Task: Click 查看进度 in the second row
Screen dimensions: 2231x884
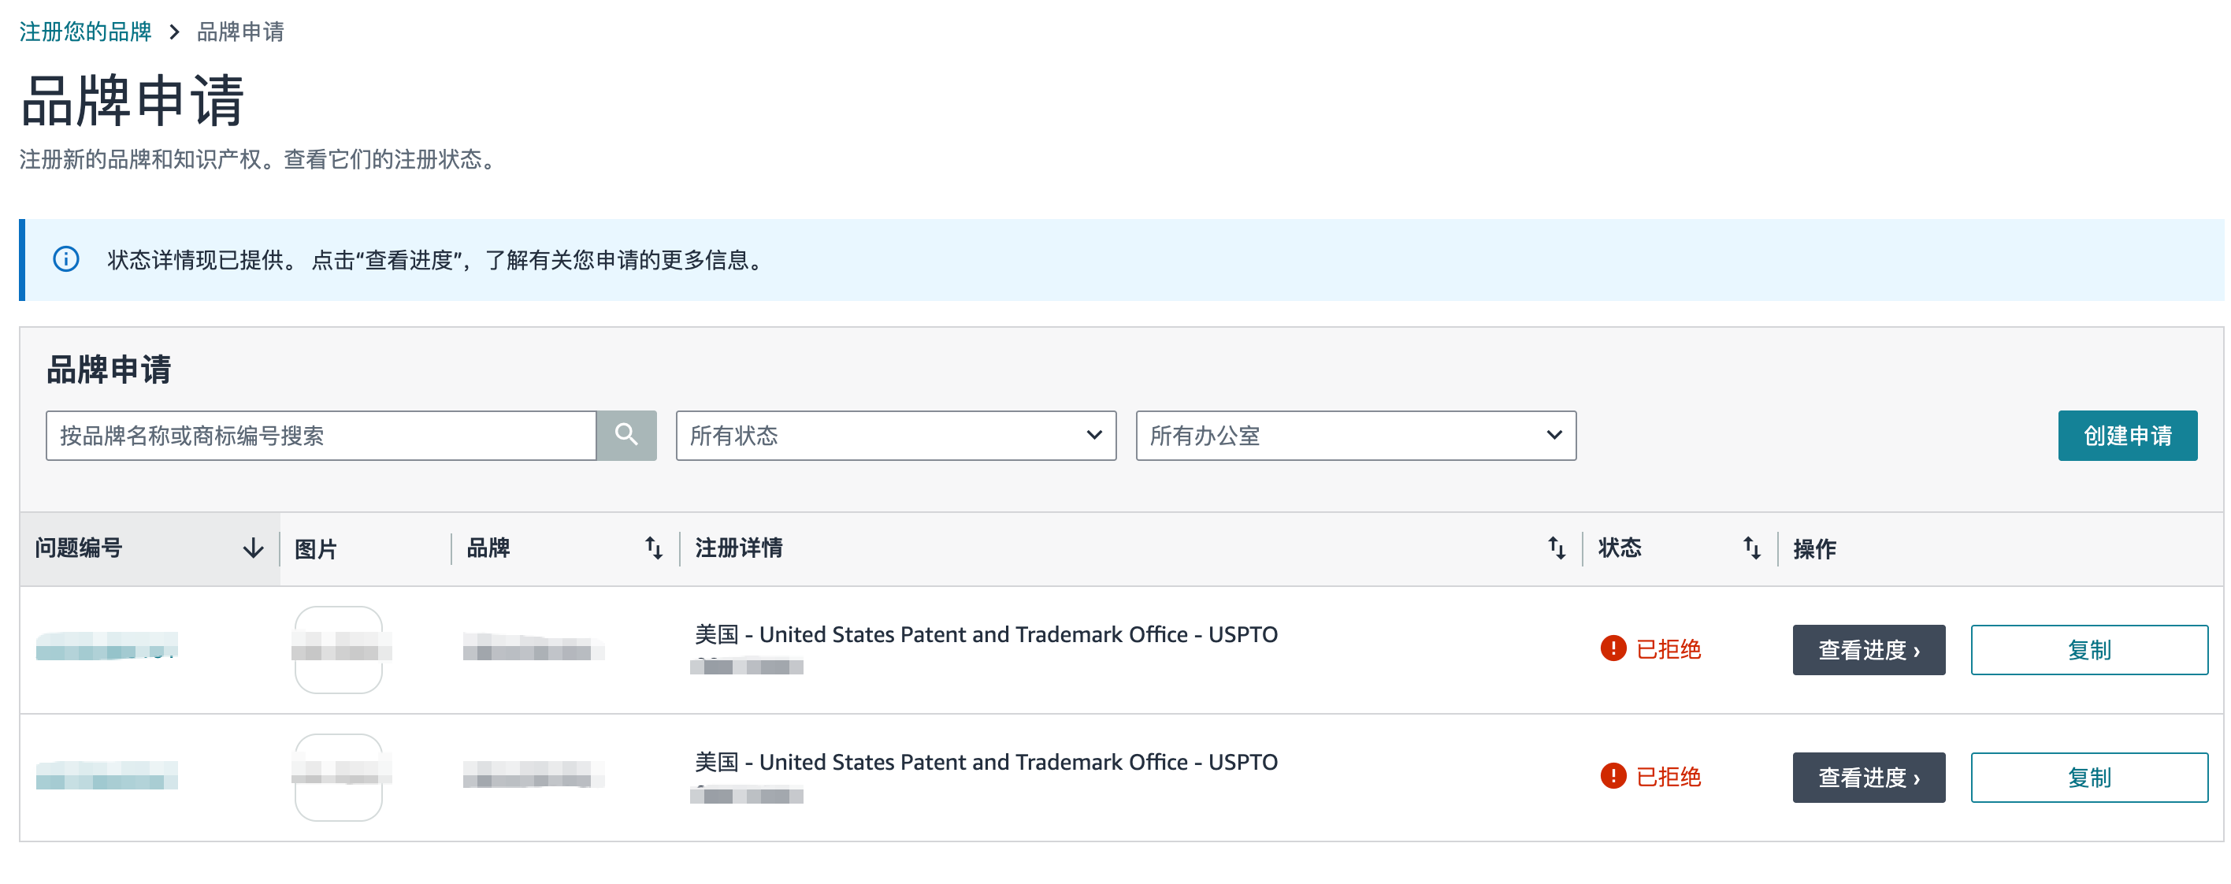Action: (1868, 777)
